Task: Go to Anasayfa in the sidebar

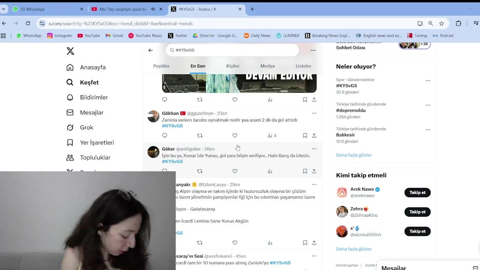Action: click(x=86, y=67)
